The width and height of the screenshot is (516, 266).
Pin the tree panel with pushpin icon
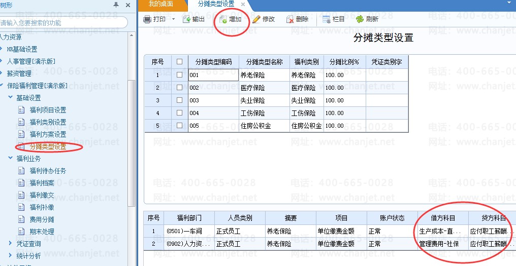[116, 5]
